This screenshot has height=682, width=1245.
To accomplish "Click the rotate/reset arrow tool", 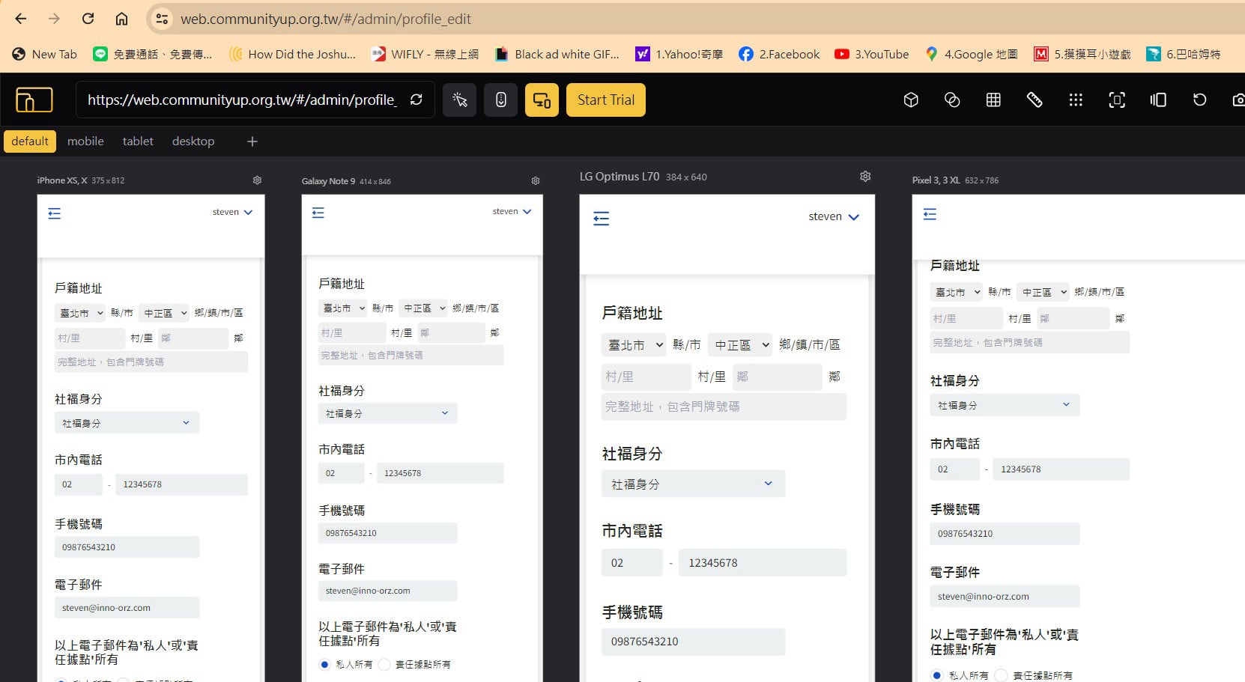I will (1199, 100).
